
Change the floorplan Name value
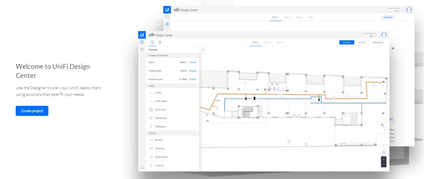click(193, 62)
